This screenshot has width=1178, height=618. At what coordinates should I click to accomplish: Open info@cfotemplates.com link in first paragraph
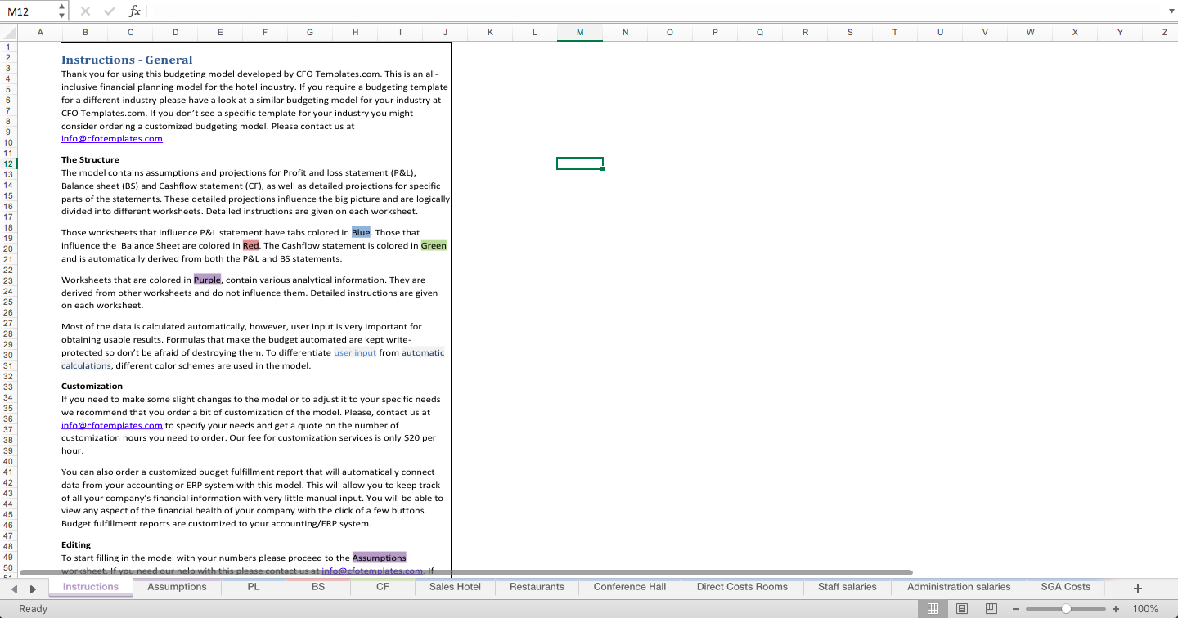click(x=112, y=139)
